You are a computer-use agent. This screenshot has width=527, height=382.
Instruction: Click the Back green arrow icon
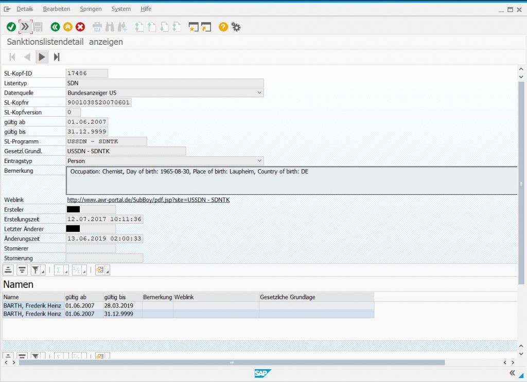(55, 27)
